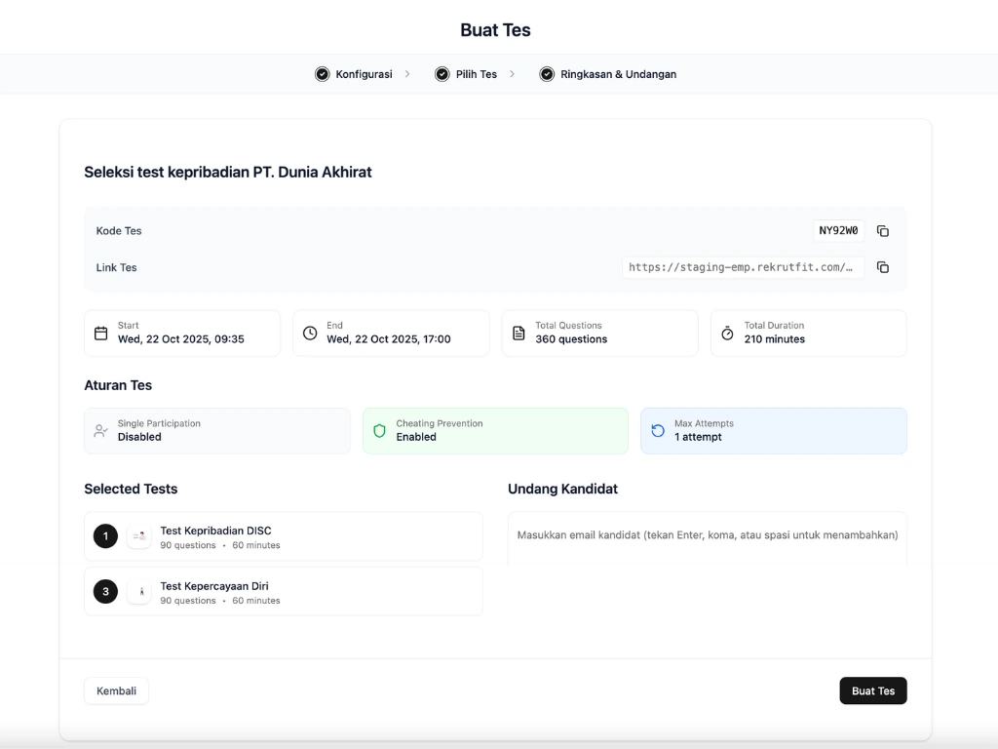Select the staging test link text
Image resolution: width=998 pixels, height=749 pixels.
[x=743, y=267]
